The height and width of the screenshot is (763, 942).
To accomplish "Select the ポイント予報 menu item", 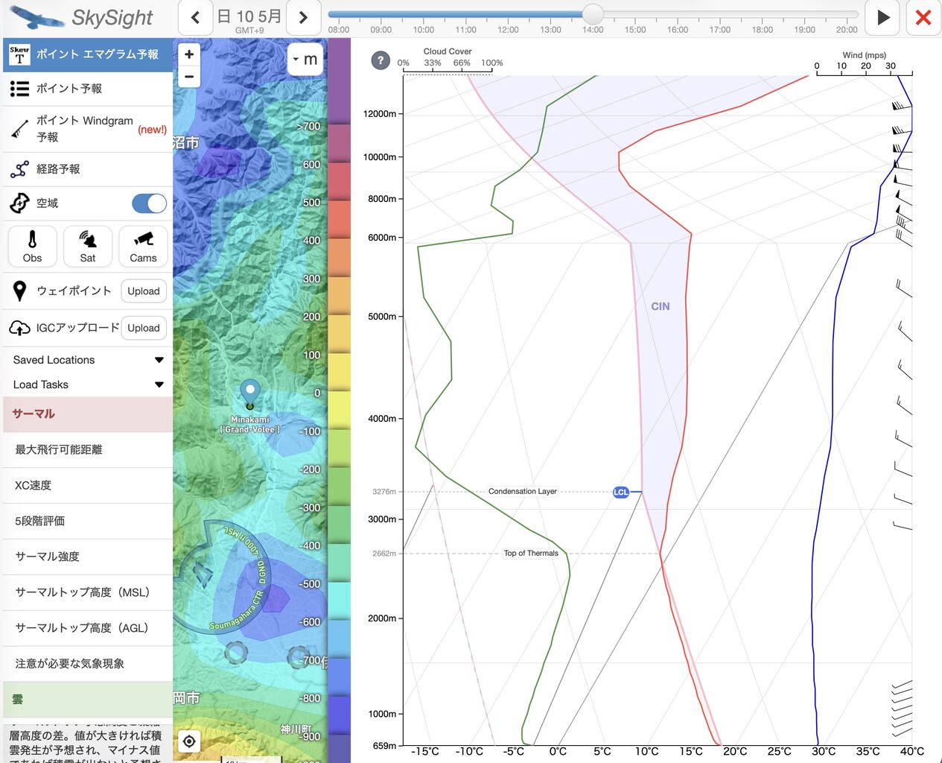I will pos(88,89).
